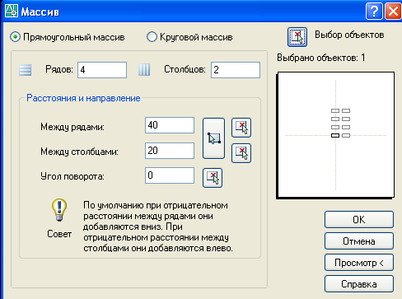The width and height of the screenshot is (402, 299).
Task: Pick rotation angle using button beside 'Угол поворота'
Action: click(x=213, y=178)
